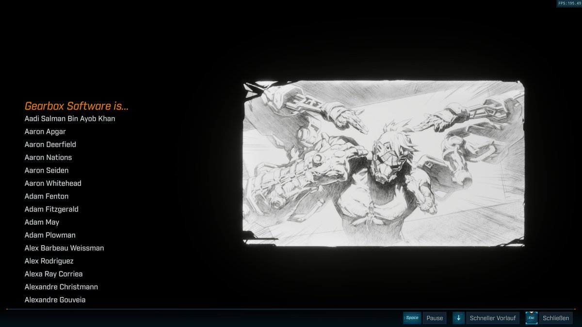The height and width of the screenshot is (327, 582).
Task: Click the Schneller Vorlauf button
Action: (493, 318)
